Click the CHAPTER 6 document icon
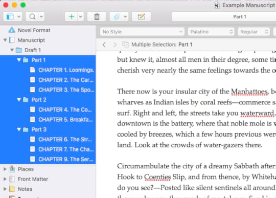Viewport: 276px width, 198px height. (x=32, y=139)
